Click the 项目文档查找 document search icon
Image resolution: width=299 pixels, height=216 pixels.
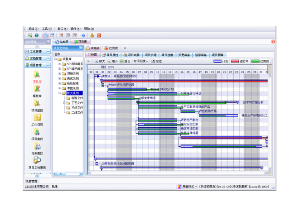tap(37, 161)
